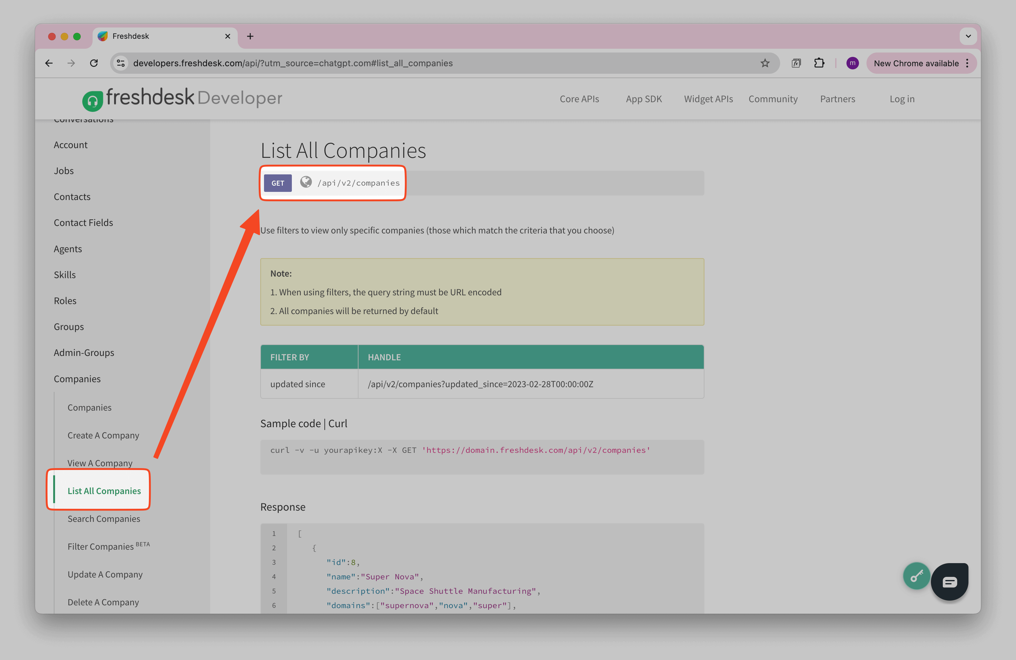Viewport: 1016px width, 660px height.
Task: Open the Companies sub-item under Companies
Action: click(89, 407)
